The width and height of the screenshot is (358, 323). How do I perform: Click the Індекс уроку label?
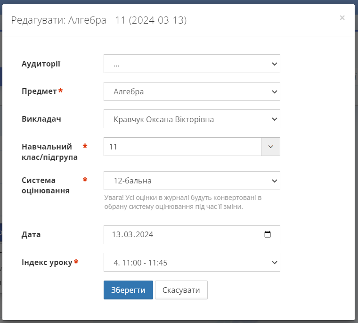(47, 262)
